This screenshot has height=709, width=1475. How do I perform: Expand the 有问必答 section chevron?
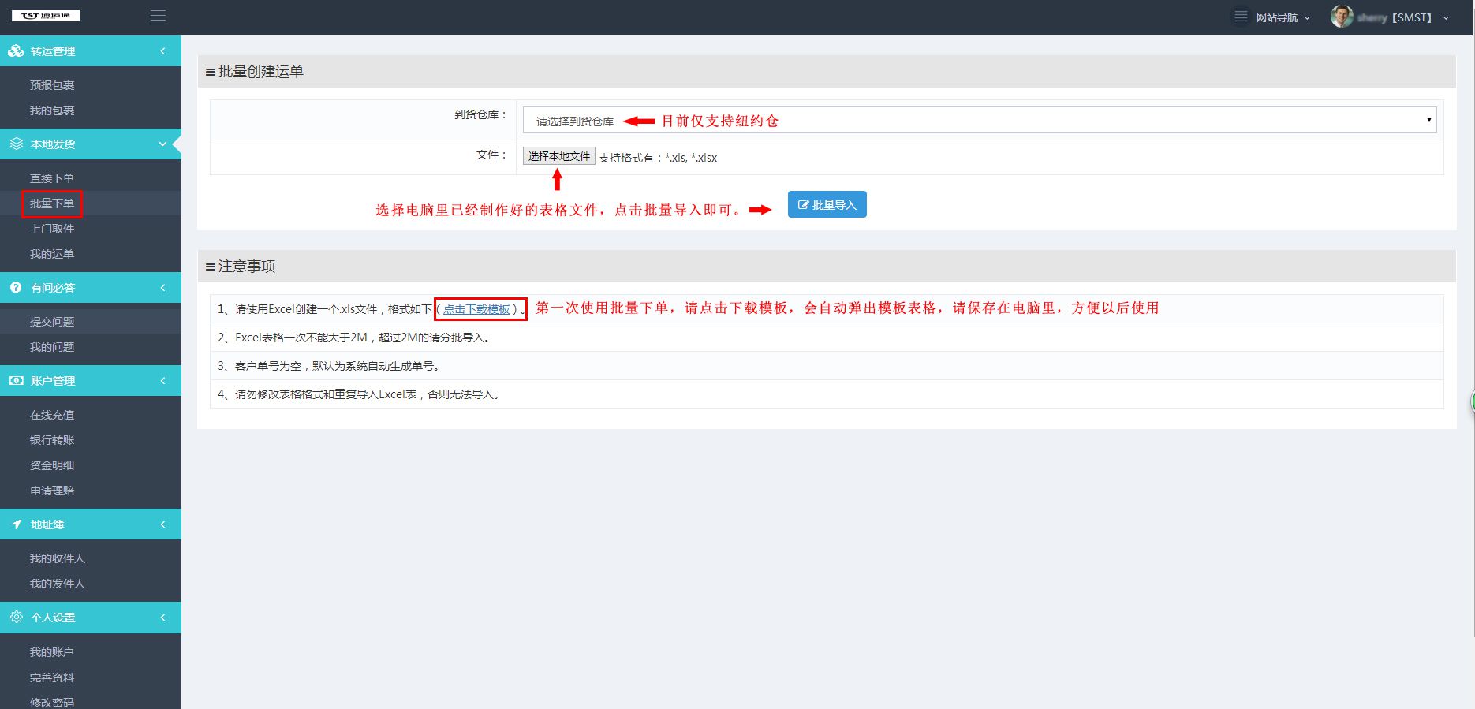coord(163,288)
